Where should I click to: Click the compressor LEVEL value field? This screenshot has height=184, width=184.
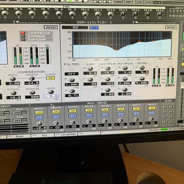[x=51, y=97]
